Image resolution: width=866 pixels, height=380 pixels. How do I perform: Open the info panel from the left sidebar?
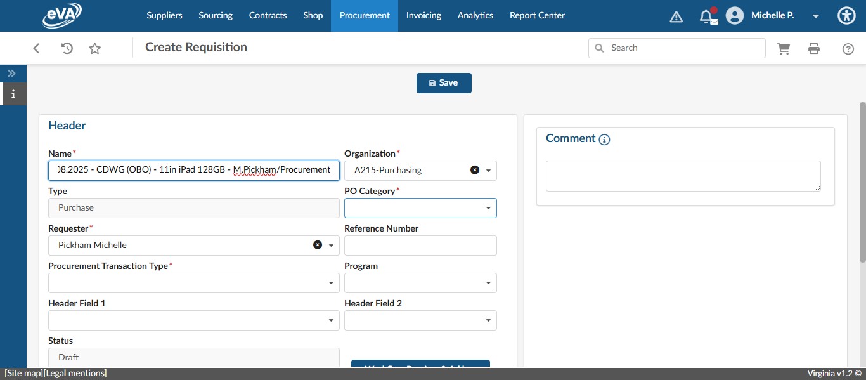tap(13, 94)
